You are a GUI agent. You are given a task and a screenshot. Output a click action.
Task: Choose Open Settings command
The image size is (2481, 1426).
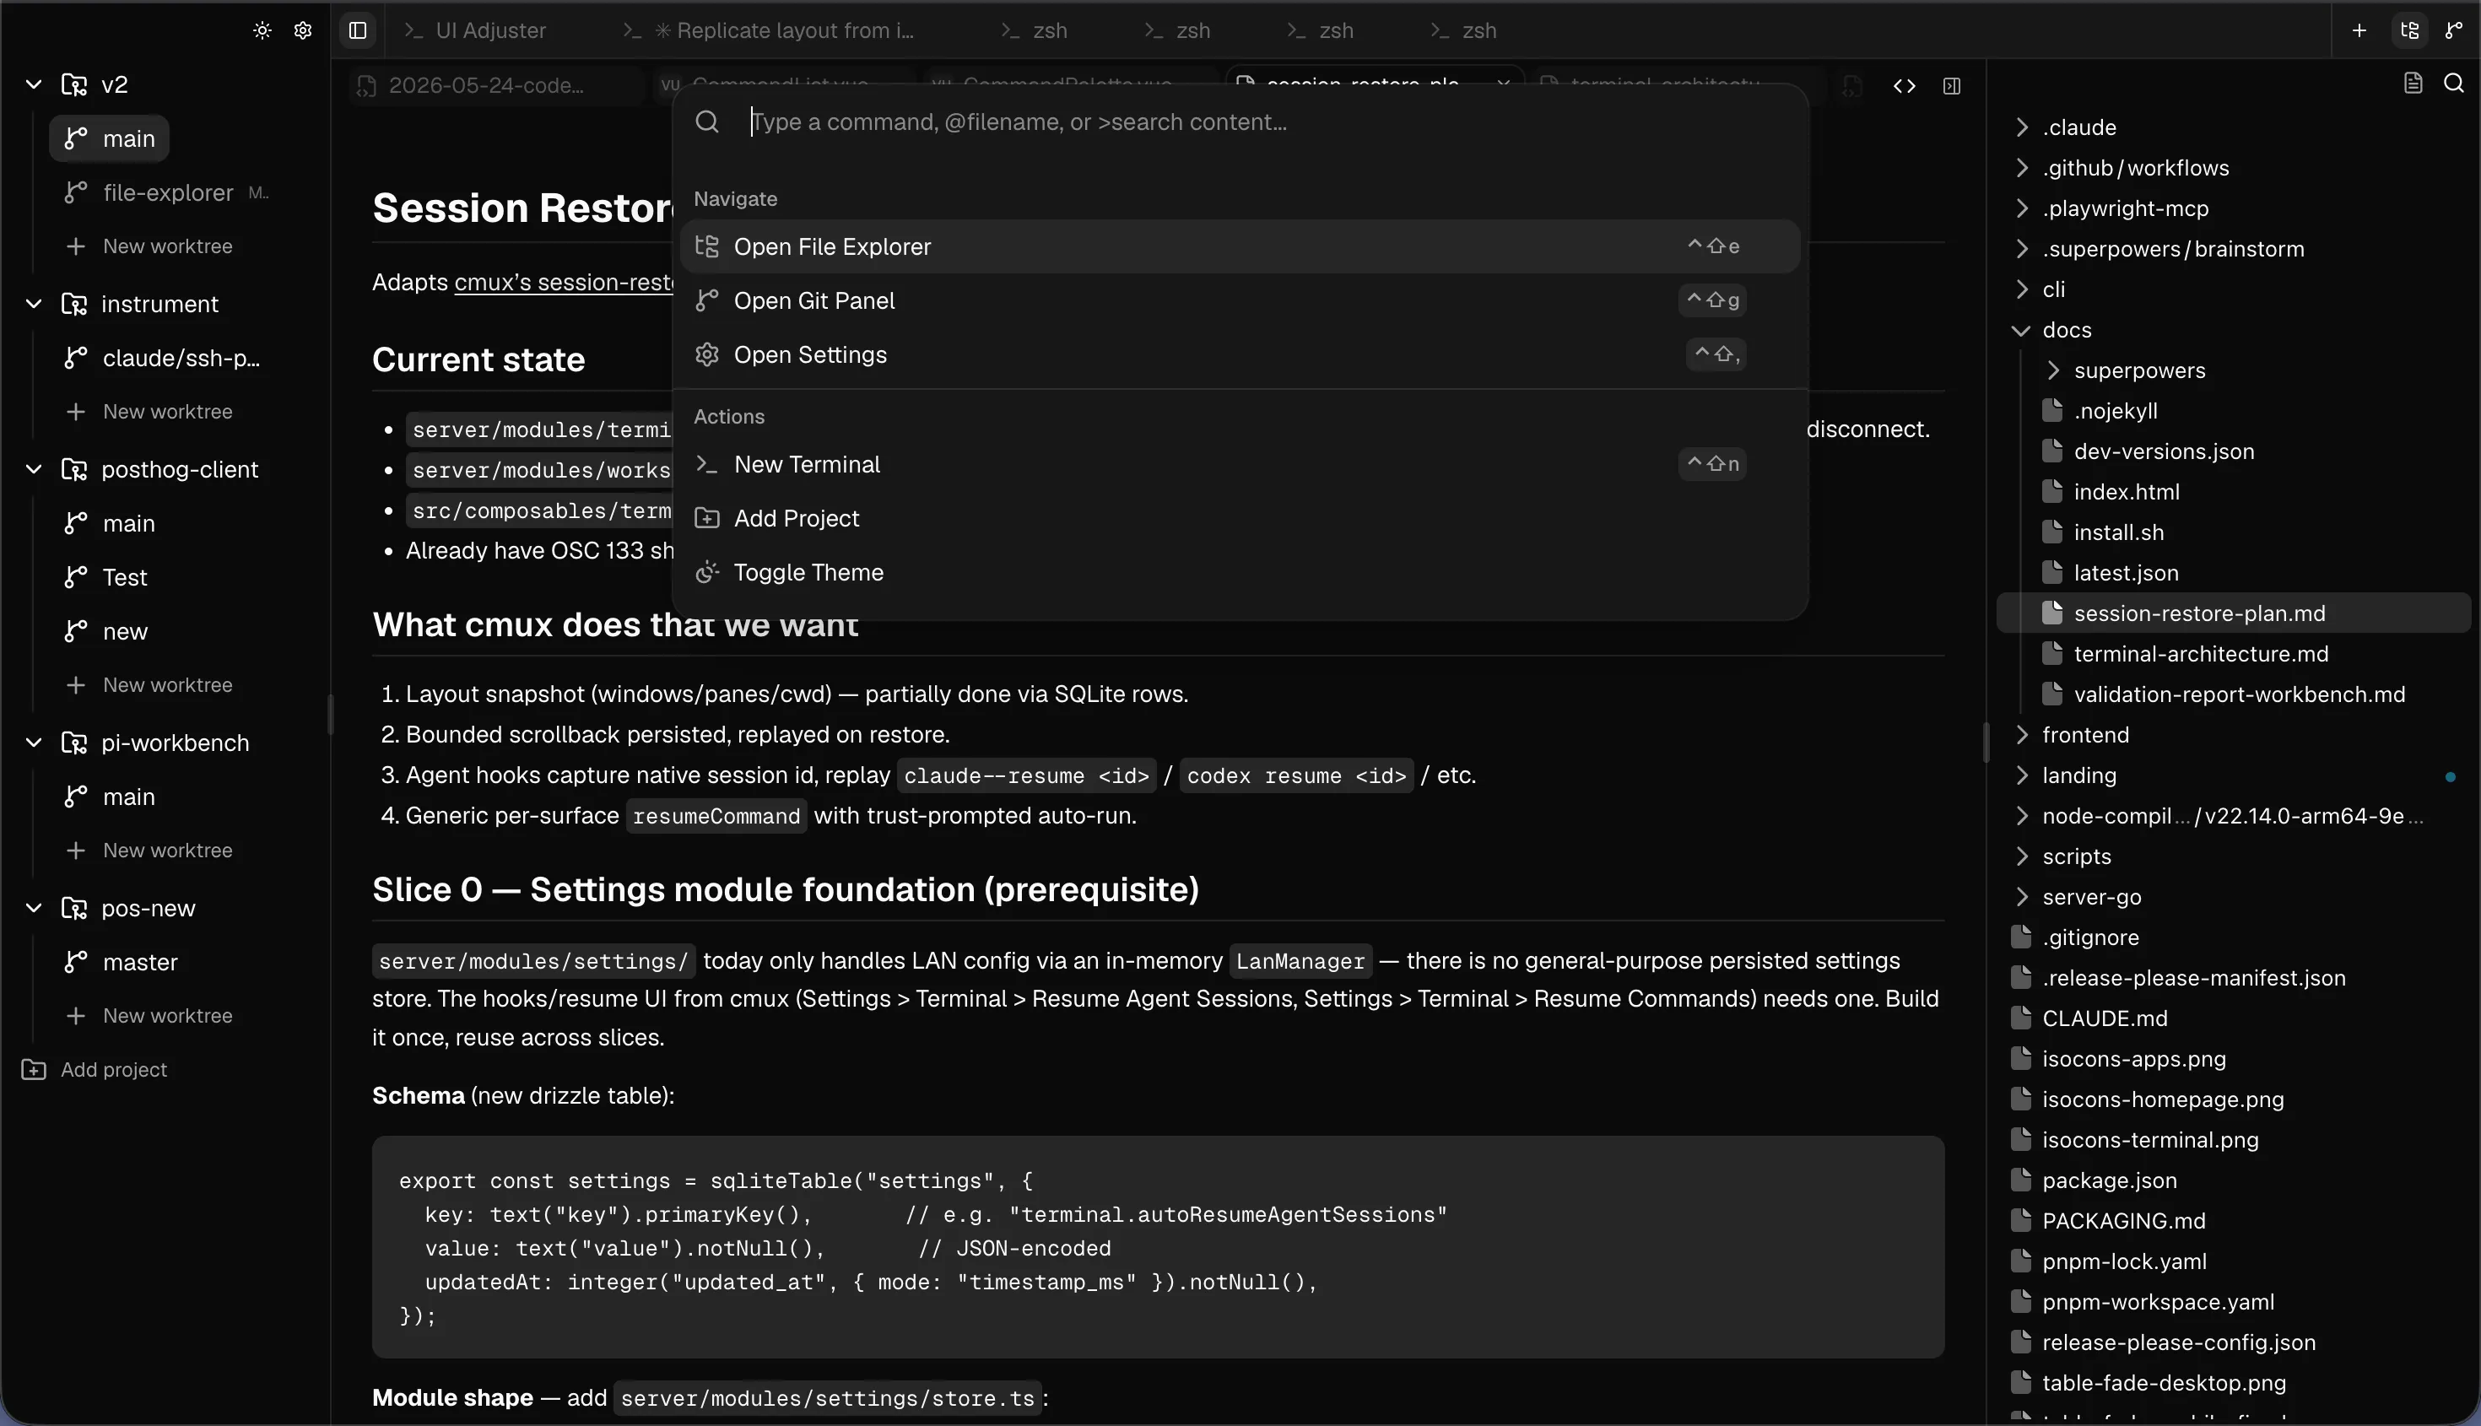pyautogui.click(x=1240, y=354)
